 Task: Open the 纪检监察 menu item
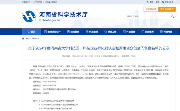[73, 32]
